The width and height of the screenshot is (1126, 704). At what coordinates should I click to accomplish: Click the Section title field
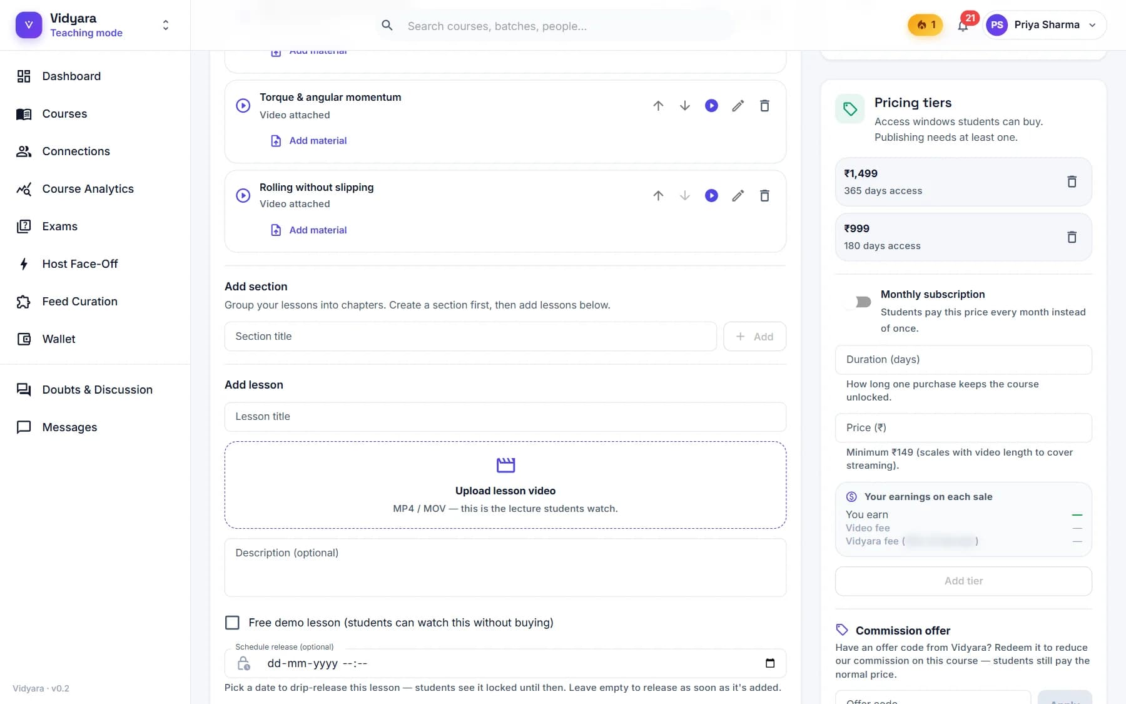pos(470,337)
